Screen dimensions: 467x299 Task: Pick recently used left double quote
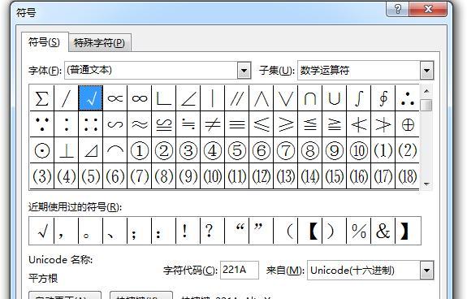pyautogui.click(x=237, y=231)
